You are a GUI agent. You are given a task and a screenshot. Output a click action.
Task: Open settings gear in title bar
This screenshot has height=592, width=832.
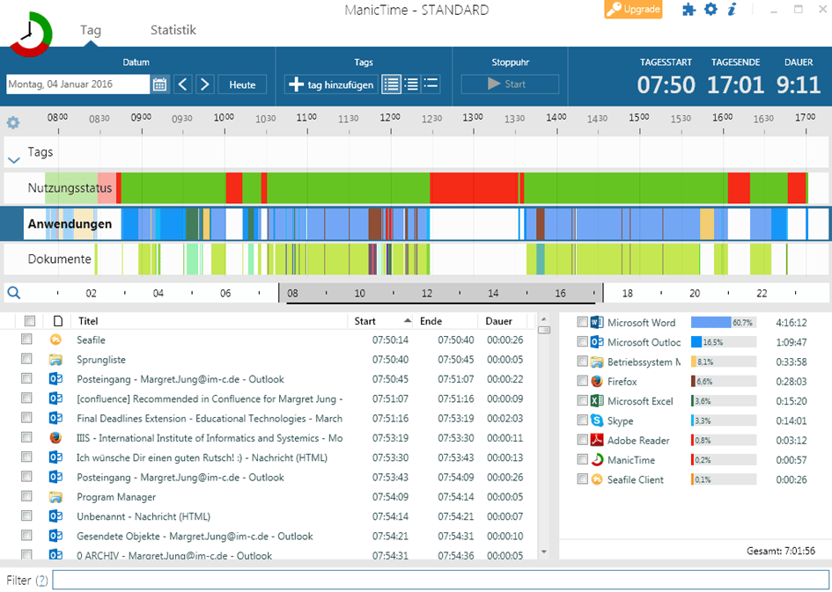tap(711, 10)
